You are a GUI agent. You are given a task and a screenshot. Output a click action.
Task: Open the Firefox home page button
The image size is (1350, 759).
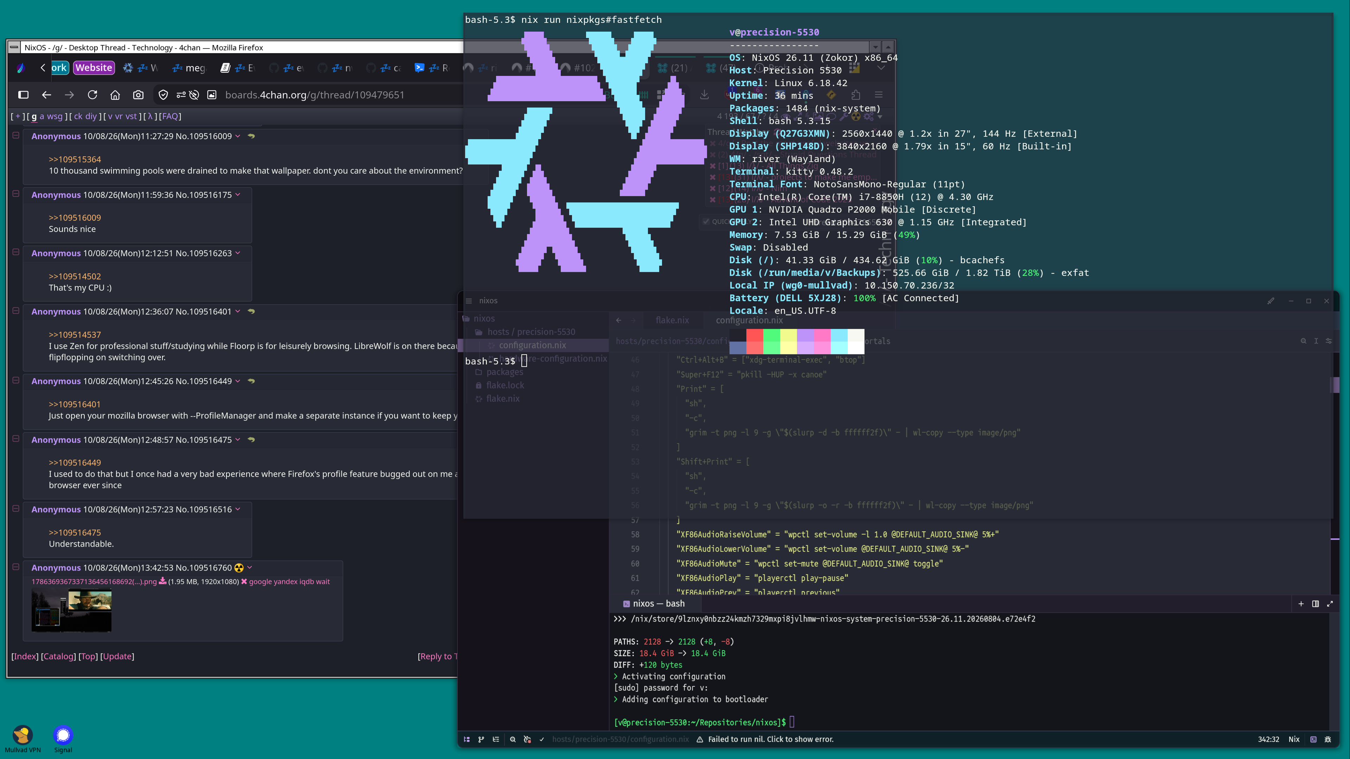[x=115, y=95]
